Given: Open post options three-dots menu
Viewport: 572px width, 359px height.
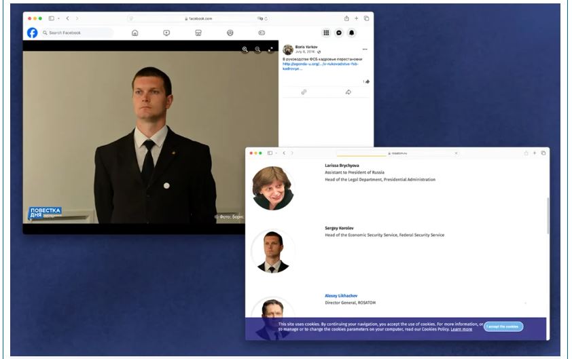Looking at the screenshot, I should pos(365,50).
